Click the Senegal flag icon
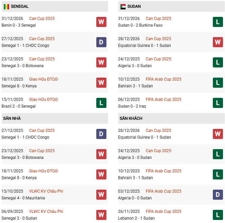This screenshot has width=225, height=223. click(6, 6)
